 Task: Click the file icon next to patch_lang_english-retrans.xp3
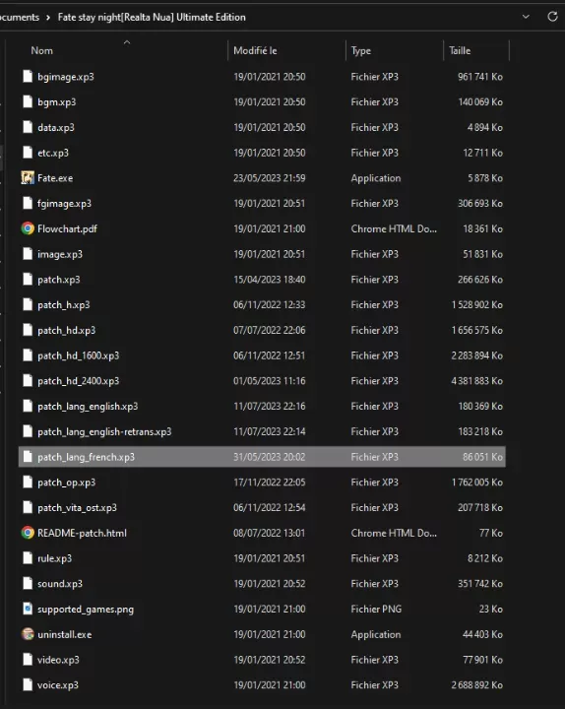coord(28,431)
